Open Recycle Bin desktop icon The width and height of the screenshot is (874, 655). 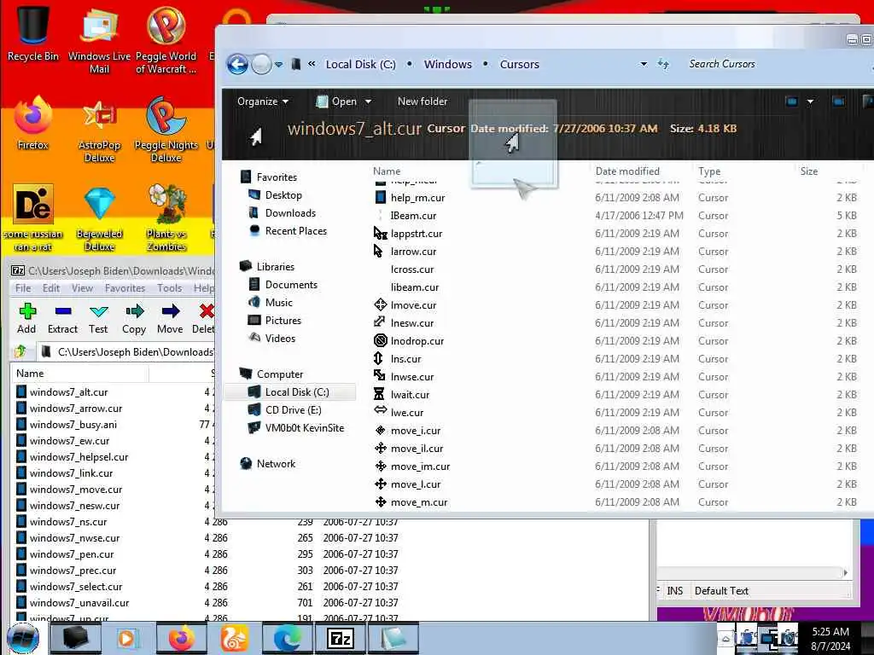32,32
